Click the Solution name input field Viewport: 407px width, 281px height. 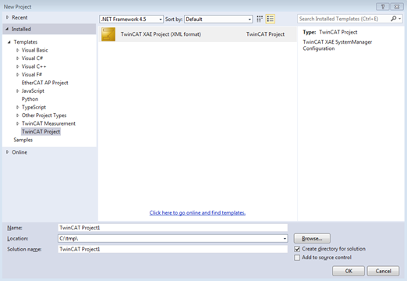tap(172, 249)
